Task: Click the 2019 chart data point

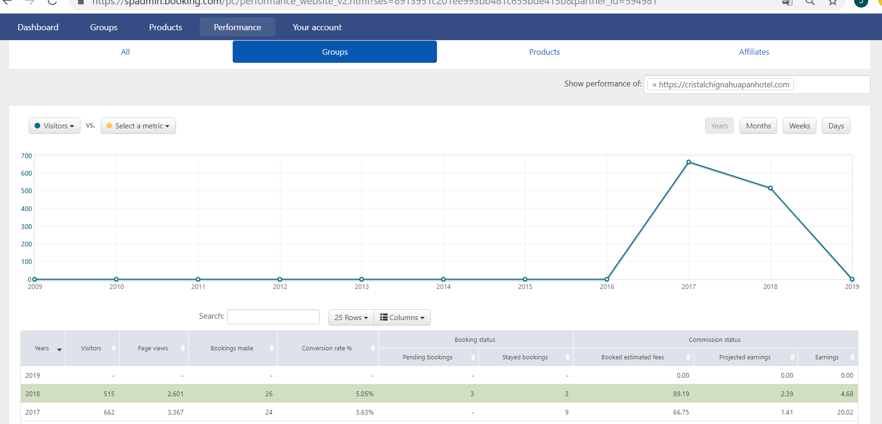Action: point(852,279)
